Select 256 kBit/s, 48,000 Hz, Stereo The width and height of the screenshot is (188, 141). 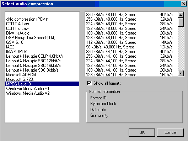(131, 19)
